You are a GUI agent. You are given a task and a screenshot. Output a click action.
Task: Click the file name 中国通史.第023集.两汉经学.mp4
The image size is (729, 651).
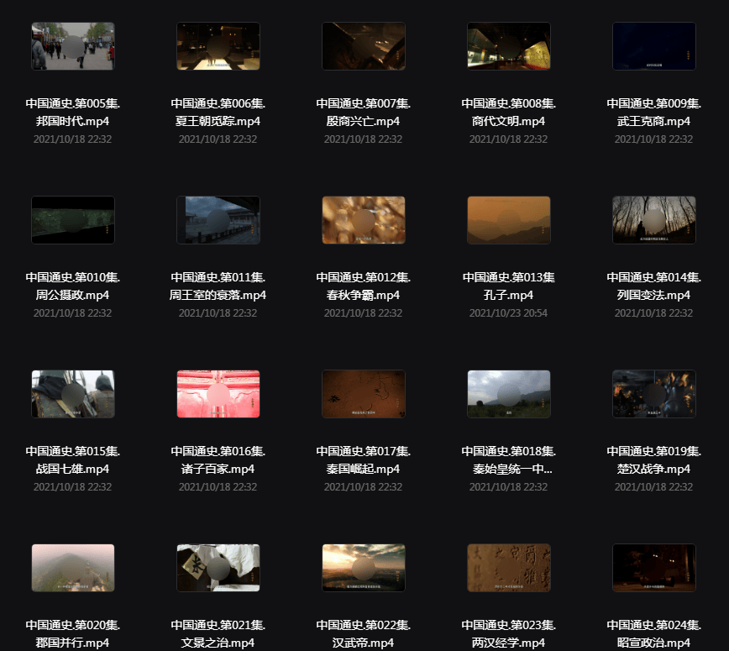(509, 633)
